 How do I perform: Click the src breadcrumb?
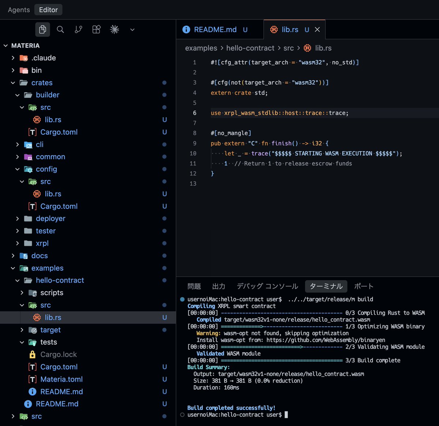tap(289, 48)
